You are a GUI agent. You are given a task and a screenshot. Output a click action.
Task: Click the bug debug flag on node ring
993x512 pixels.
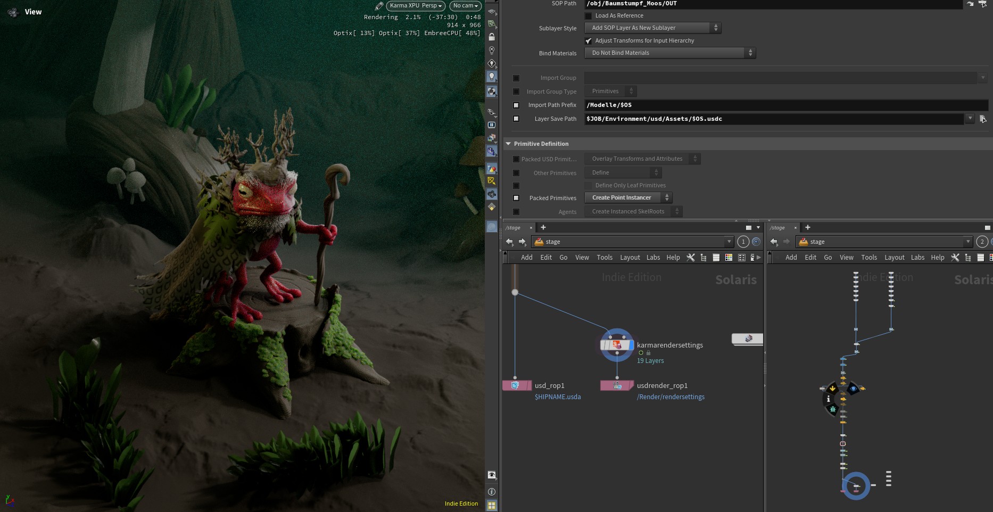click(x=833, y=409)
